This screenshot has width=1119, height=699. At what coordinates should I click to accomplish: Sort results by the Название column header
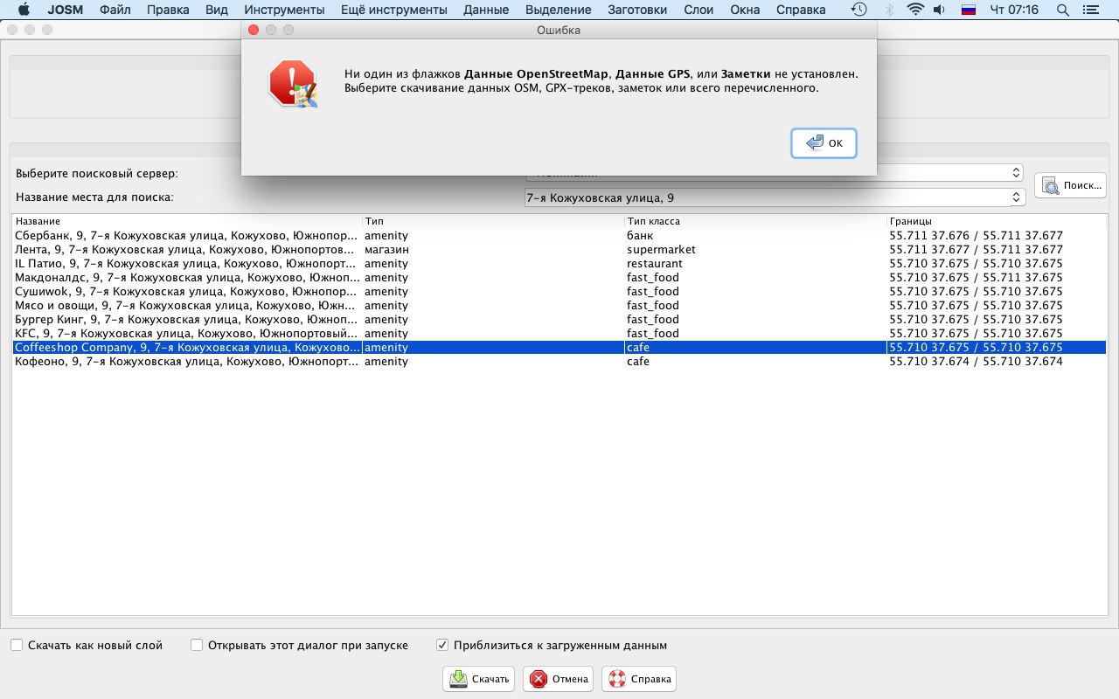pyautogui.click(x=187, y=221)
